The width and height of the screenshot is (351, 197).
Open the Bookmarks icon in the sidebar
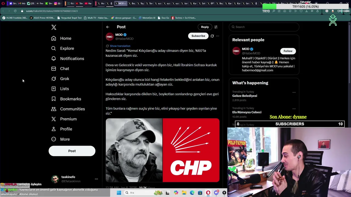click(54, 99)
